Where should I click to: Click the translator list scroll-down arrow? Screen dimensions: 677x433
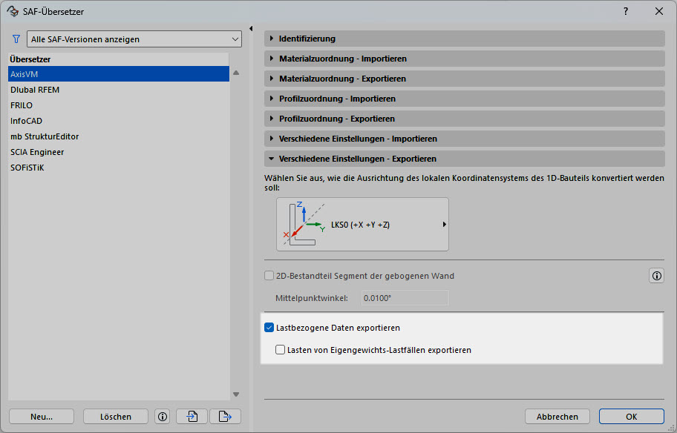pos(236,394)
